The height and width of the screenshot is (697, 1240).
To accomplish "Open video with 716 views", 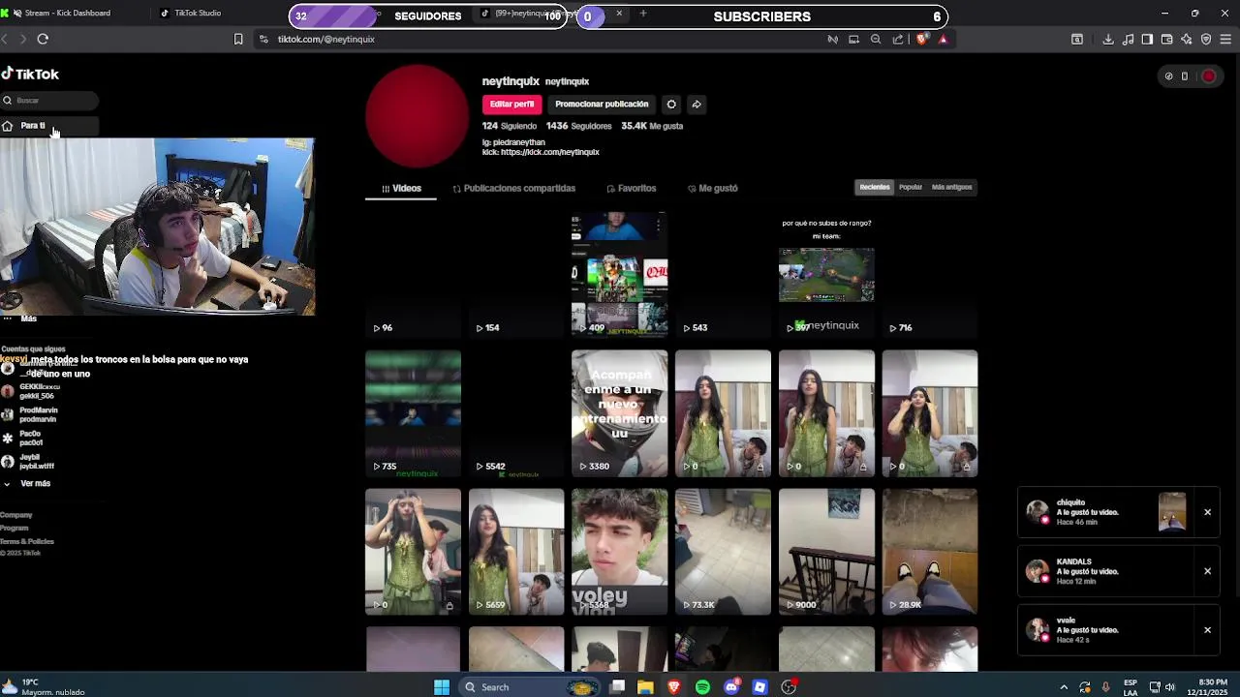I will click(x=930, y=275).
